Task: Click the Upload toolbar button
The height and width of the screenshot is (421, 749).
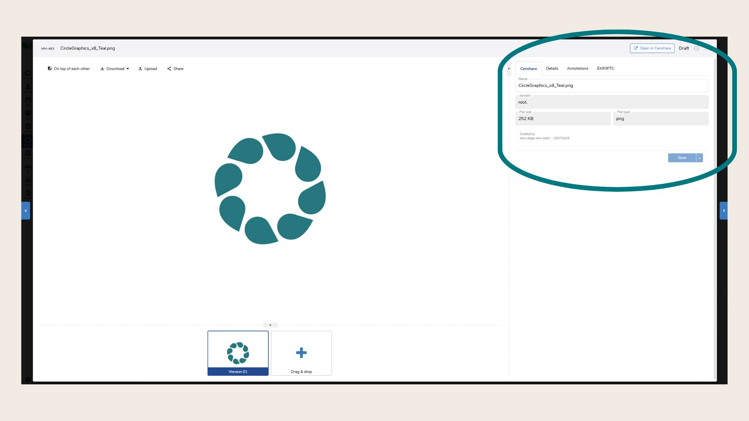Action: pos(147,69)
